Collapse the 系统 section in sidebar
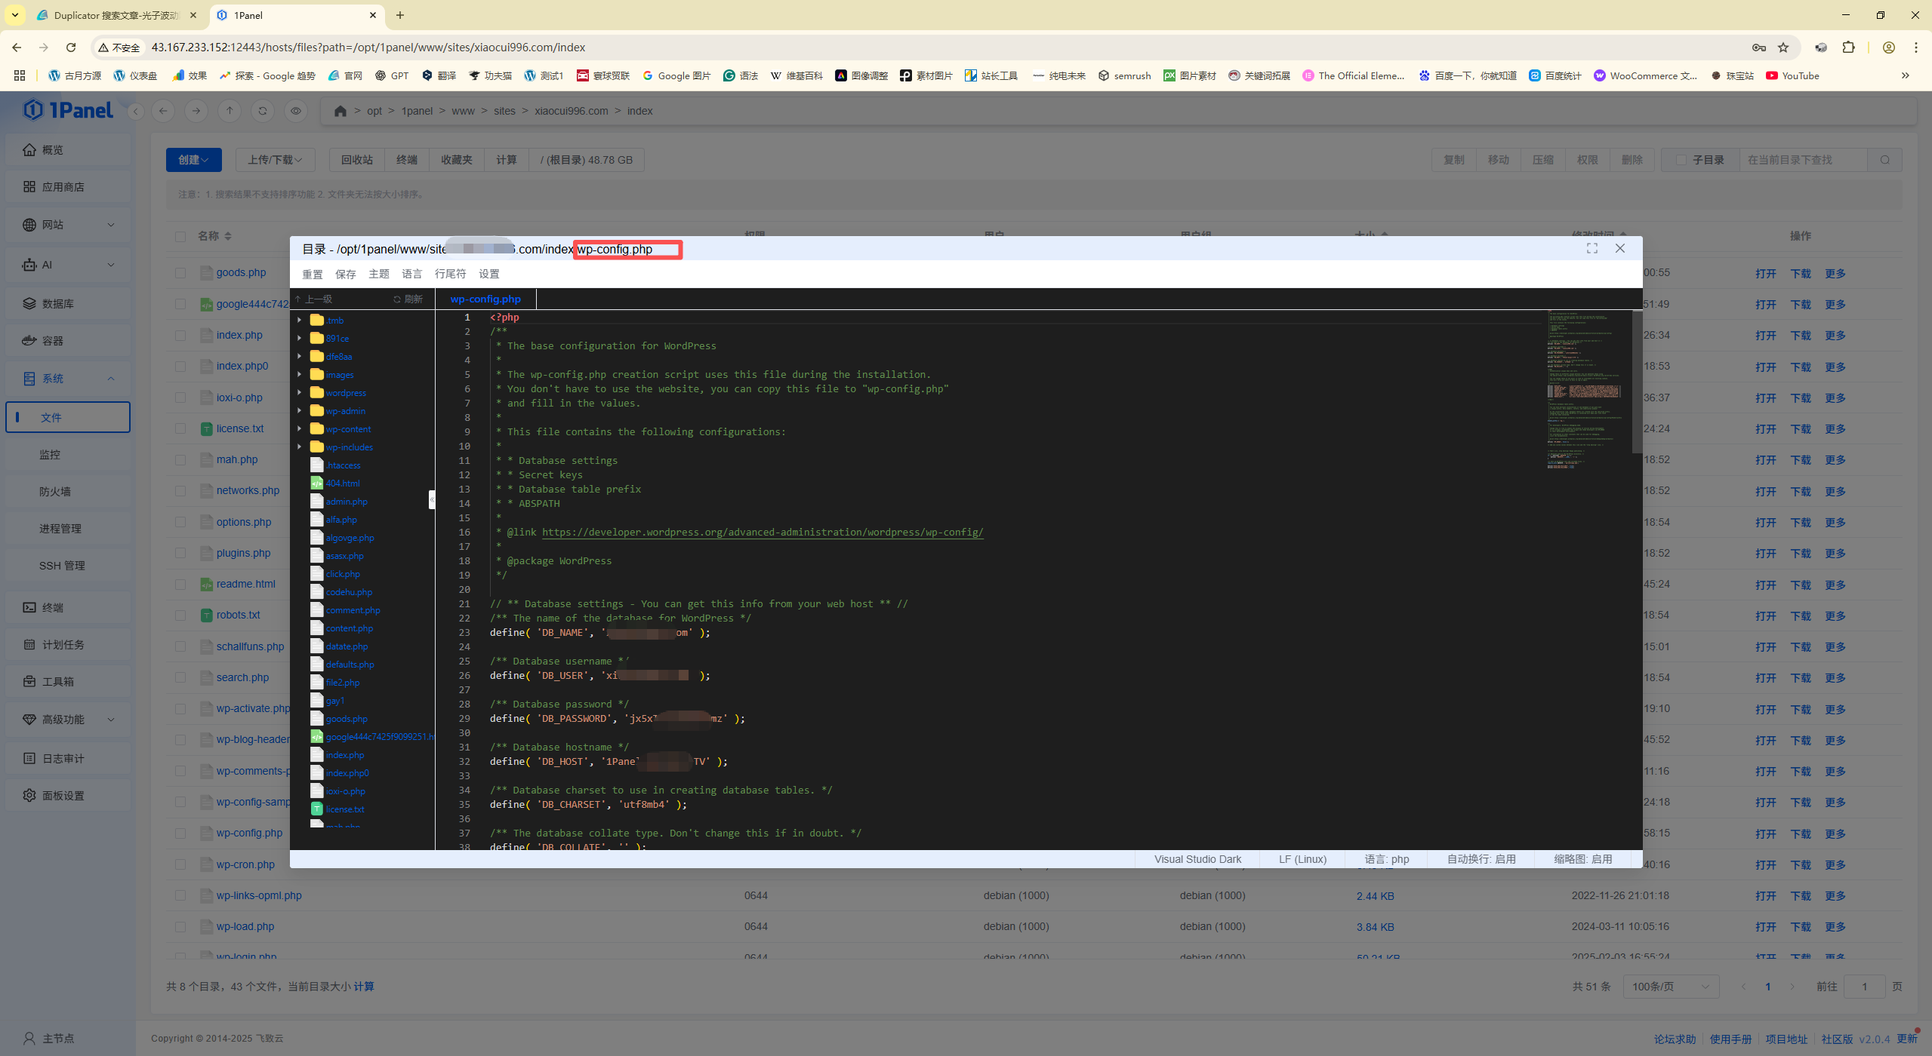This screenshot has width=1932, height=1056. tap(111, 378)
